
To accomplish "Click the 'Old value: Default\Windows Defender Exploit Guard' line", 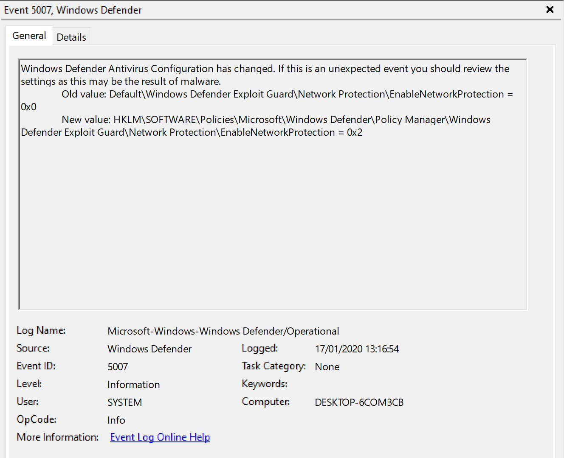I will point(287,94).
